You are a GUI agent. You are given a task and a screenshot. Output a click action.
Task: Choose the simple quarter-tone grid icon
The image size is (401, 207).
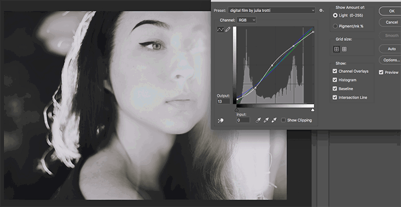click(x=337, y=49)
